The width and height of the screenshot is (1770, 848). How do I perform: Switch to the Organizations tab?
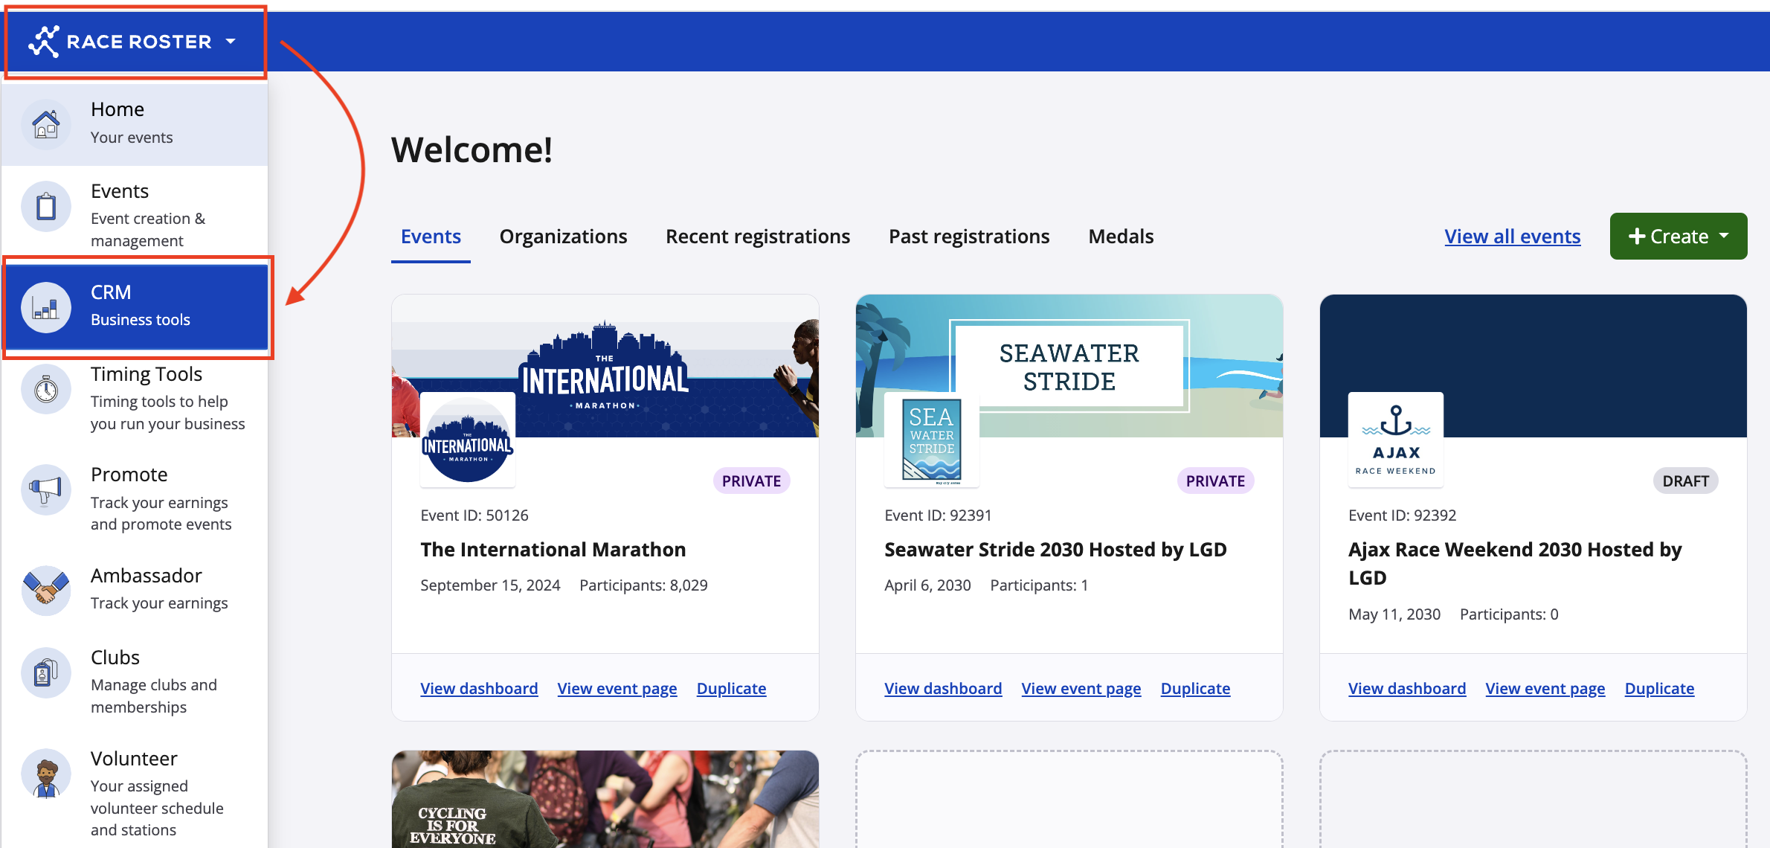tap(563, 237)
